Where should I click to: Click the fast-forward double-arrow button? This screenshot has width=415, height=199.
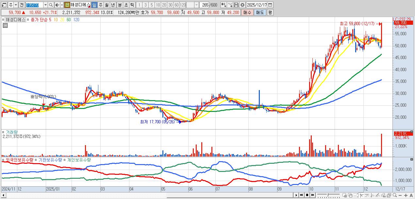[313, 195]
